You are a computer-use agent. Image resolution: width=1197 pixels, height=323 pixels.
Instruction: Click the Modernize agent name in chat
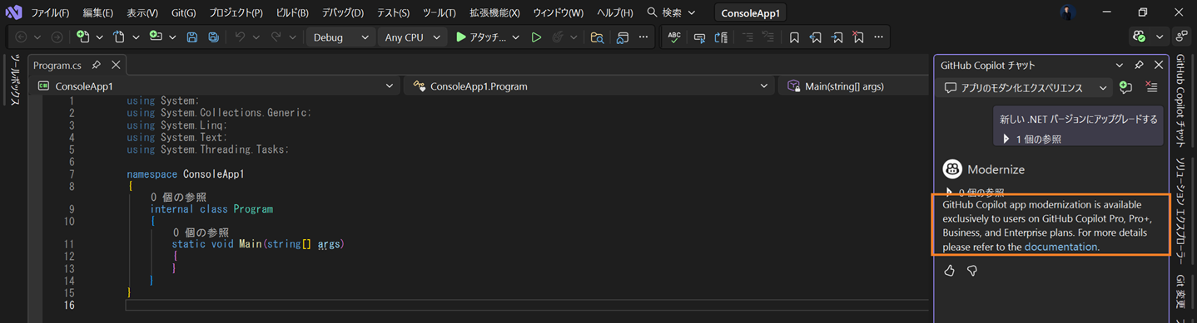point(996,169)
